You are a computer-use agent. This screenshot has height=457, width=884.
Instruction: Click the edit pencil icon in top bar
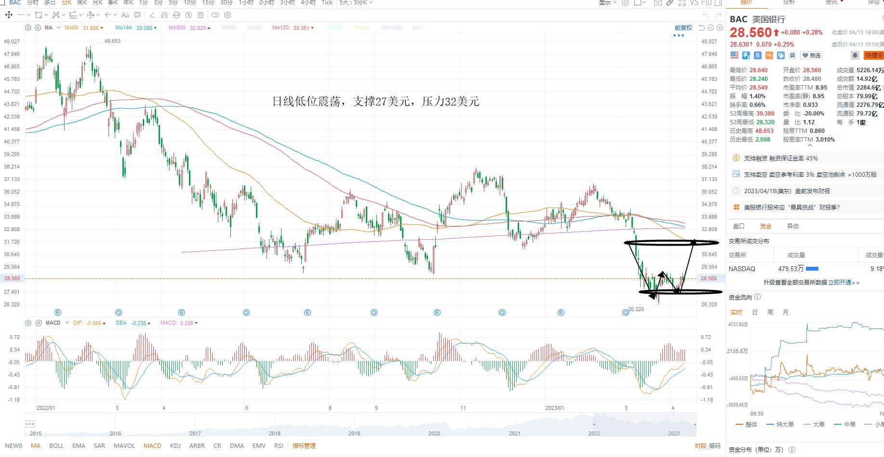point(670,3)
